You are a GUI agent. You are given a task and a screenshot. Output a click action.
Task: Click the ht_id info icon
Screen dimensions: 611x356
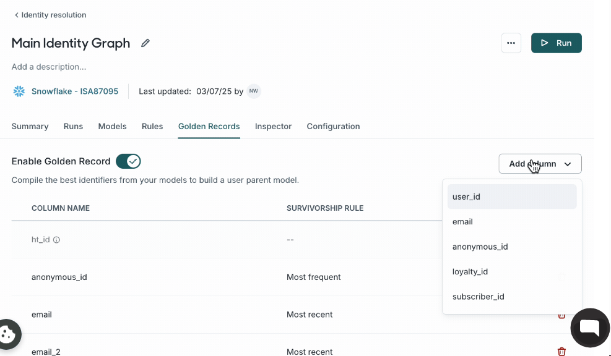[56, 240]
